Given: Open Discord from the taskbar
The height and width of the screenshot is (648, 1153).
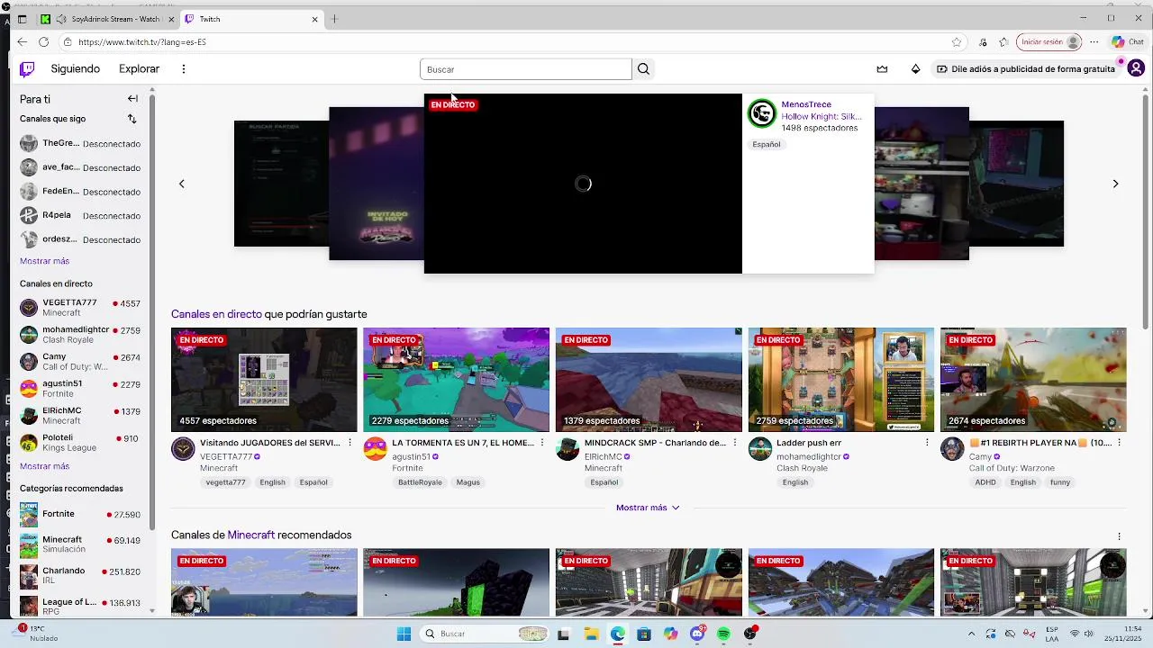Looking at the screenshot, I should click(697, 634).
